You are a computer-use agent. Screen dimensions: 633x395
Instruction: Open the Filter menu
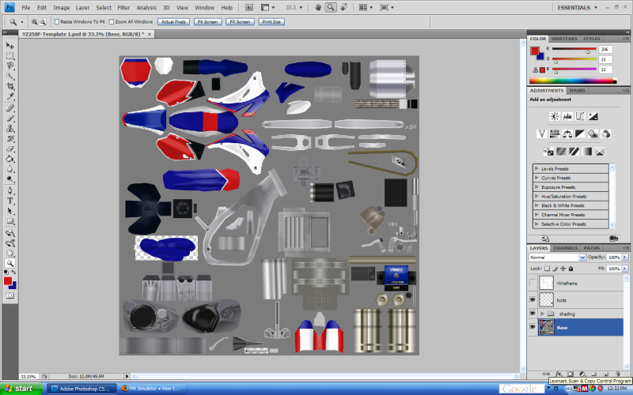pyautogui.click(x=123, y=7)
